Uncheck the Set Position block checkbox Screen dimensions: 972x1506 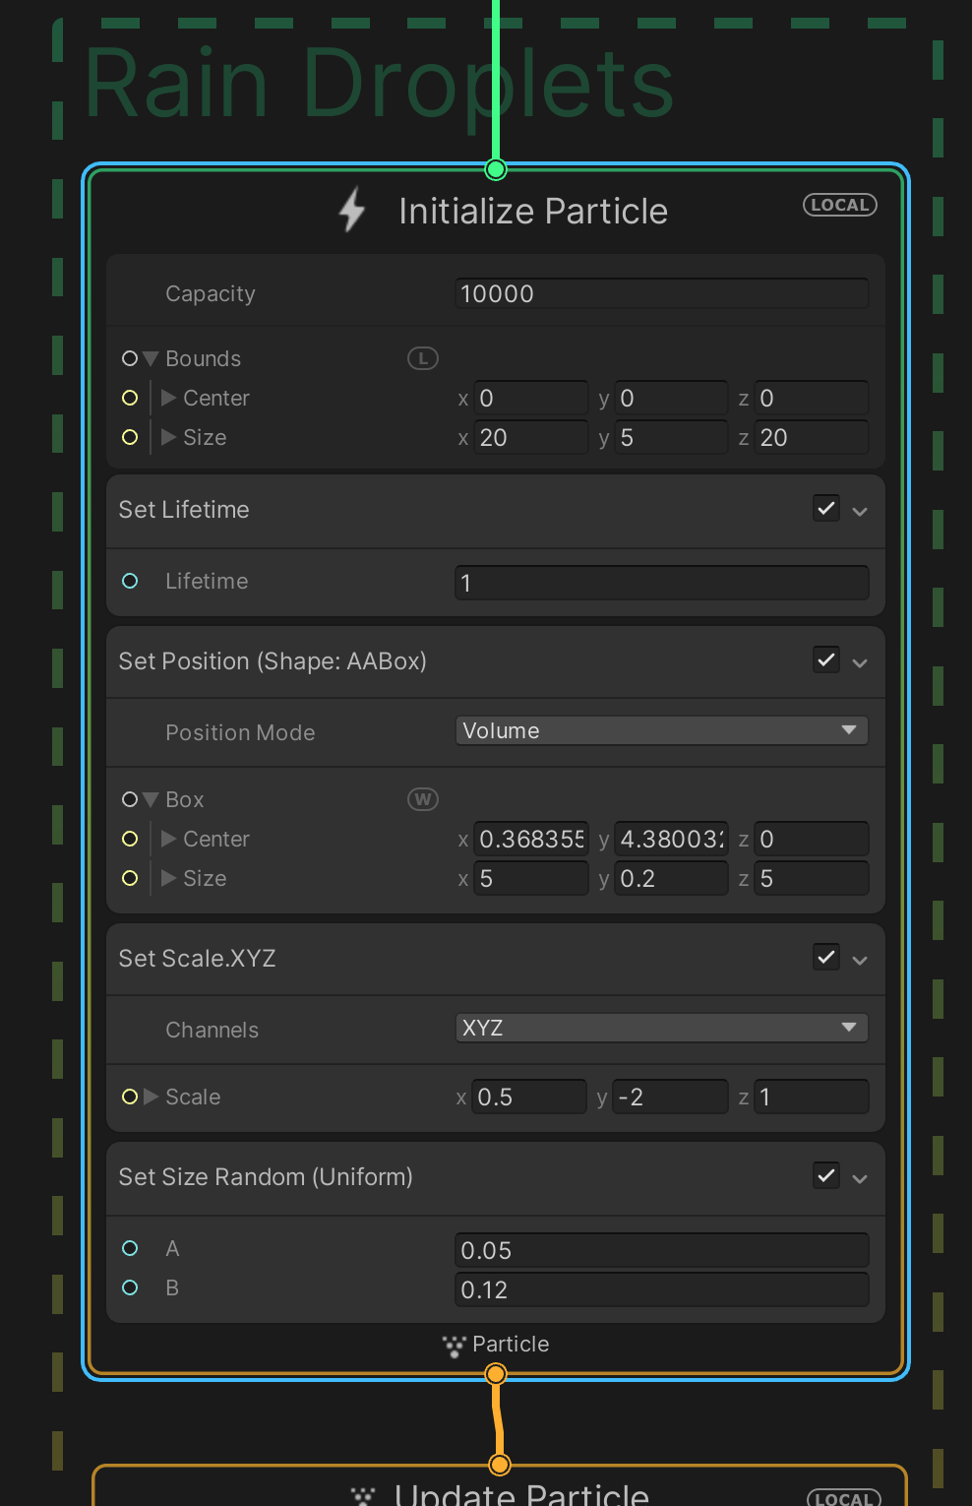(826, 659)
